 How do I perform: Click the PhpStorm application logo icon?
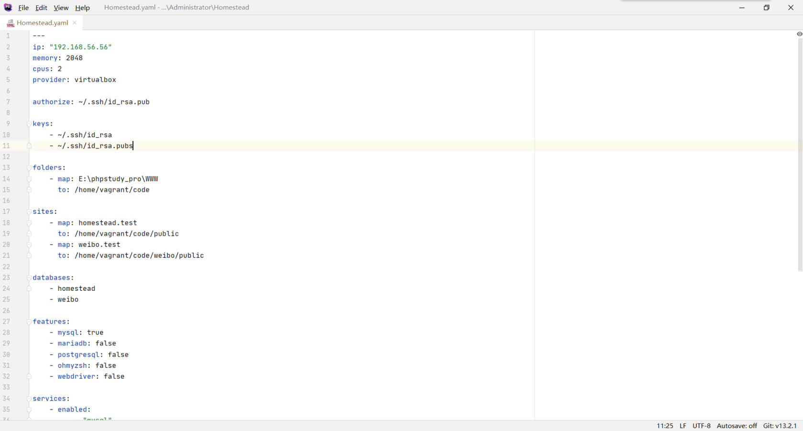(x=8, y=7)
